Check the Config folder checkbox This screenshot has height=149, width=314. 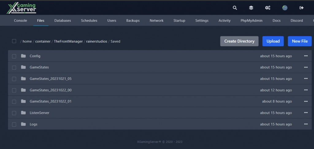pos(14,56)
